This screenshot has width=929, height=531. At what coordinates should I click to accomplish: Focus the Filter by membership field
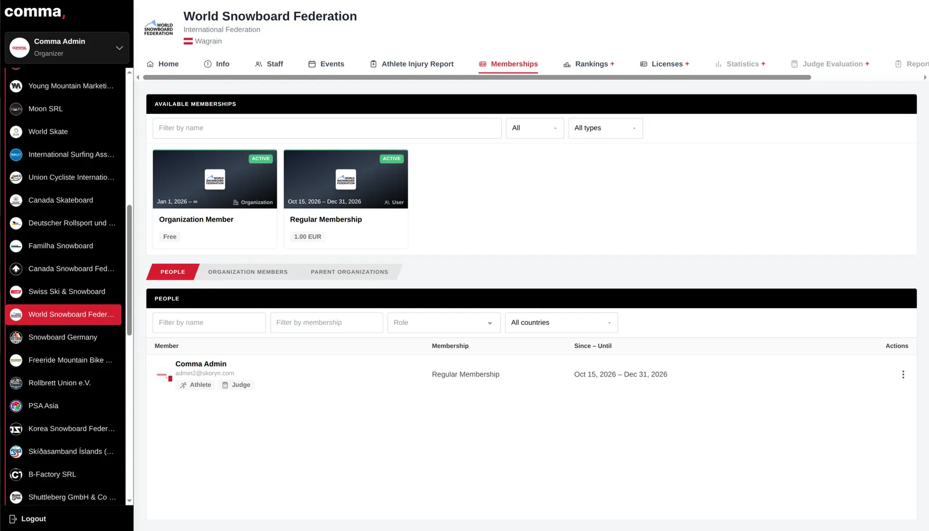click(x=326, y=323)
